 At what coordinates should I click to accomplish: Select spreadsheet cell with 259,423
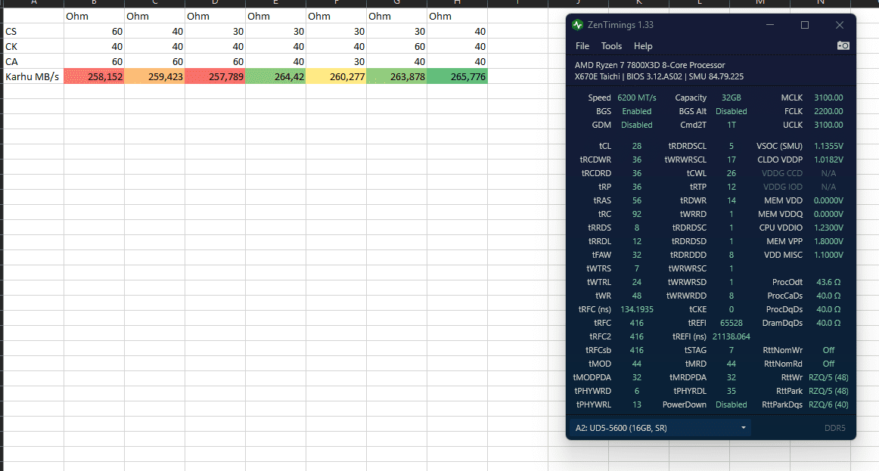point(155,76)
